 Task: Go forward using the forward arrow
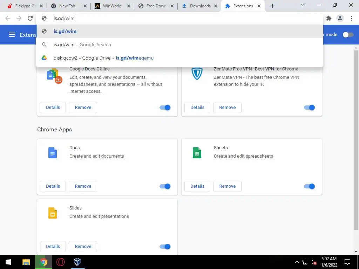pyautogui.click(x=19, y=18)
